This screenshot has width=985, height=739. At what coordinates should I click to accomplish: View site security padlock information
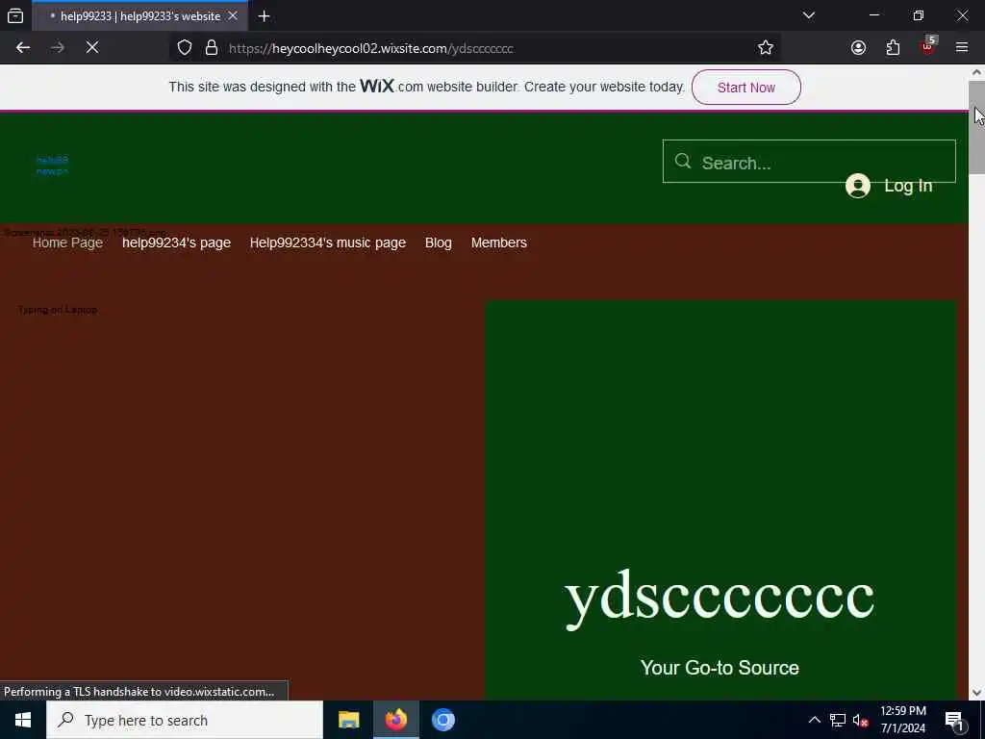(212, 48)
